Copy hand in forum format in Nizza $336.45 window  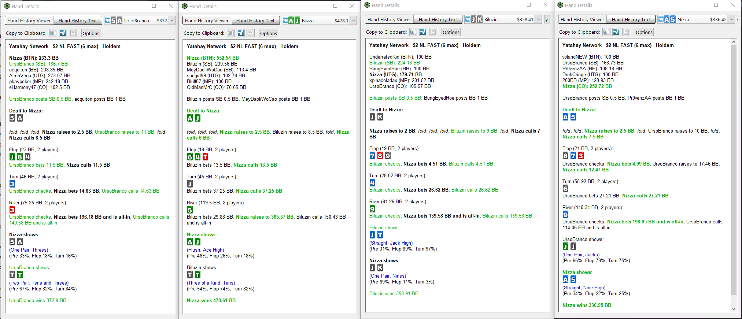(616, 32)
